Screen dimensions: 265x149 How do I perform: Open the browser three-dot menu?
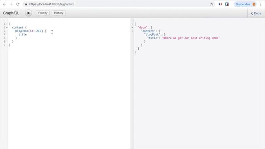260,4
